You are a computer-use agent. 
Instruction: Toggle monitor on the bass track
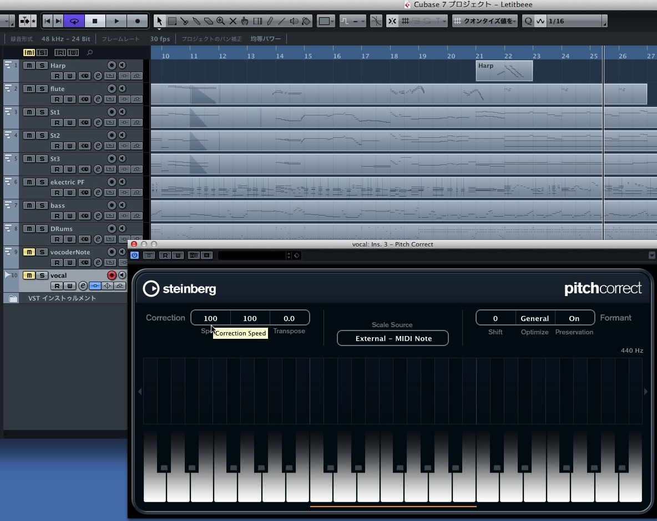coord(122,205)
